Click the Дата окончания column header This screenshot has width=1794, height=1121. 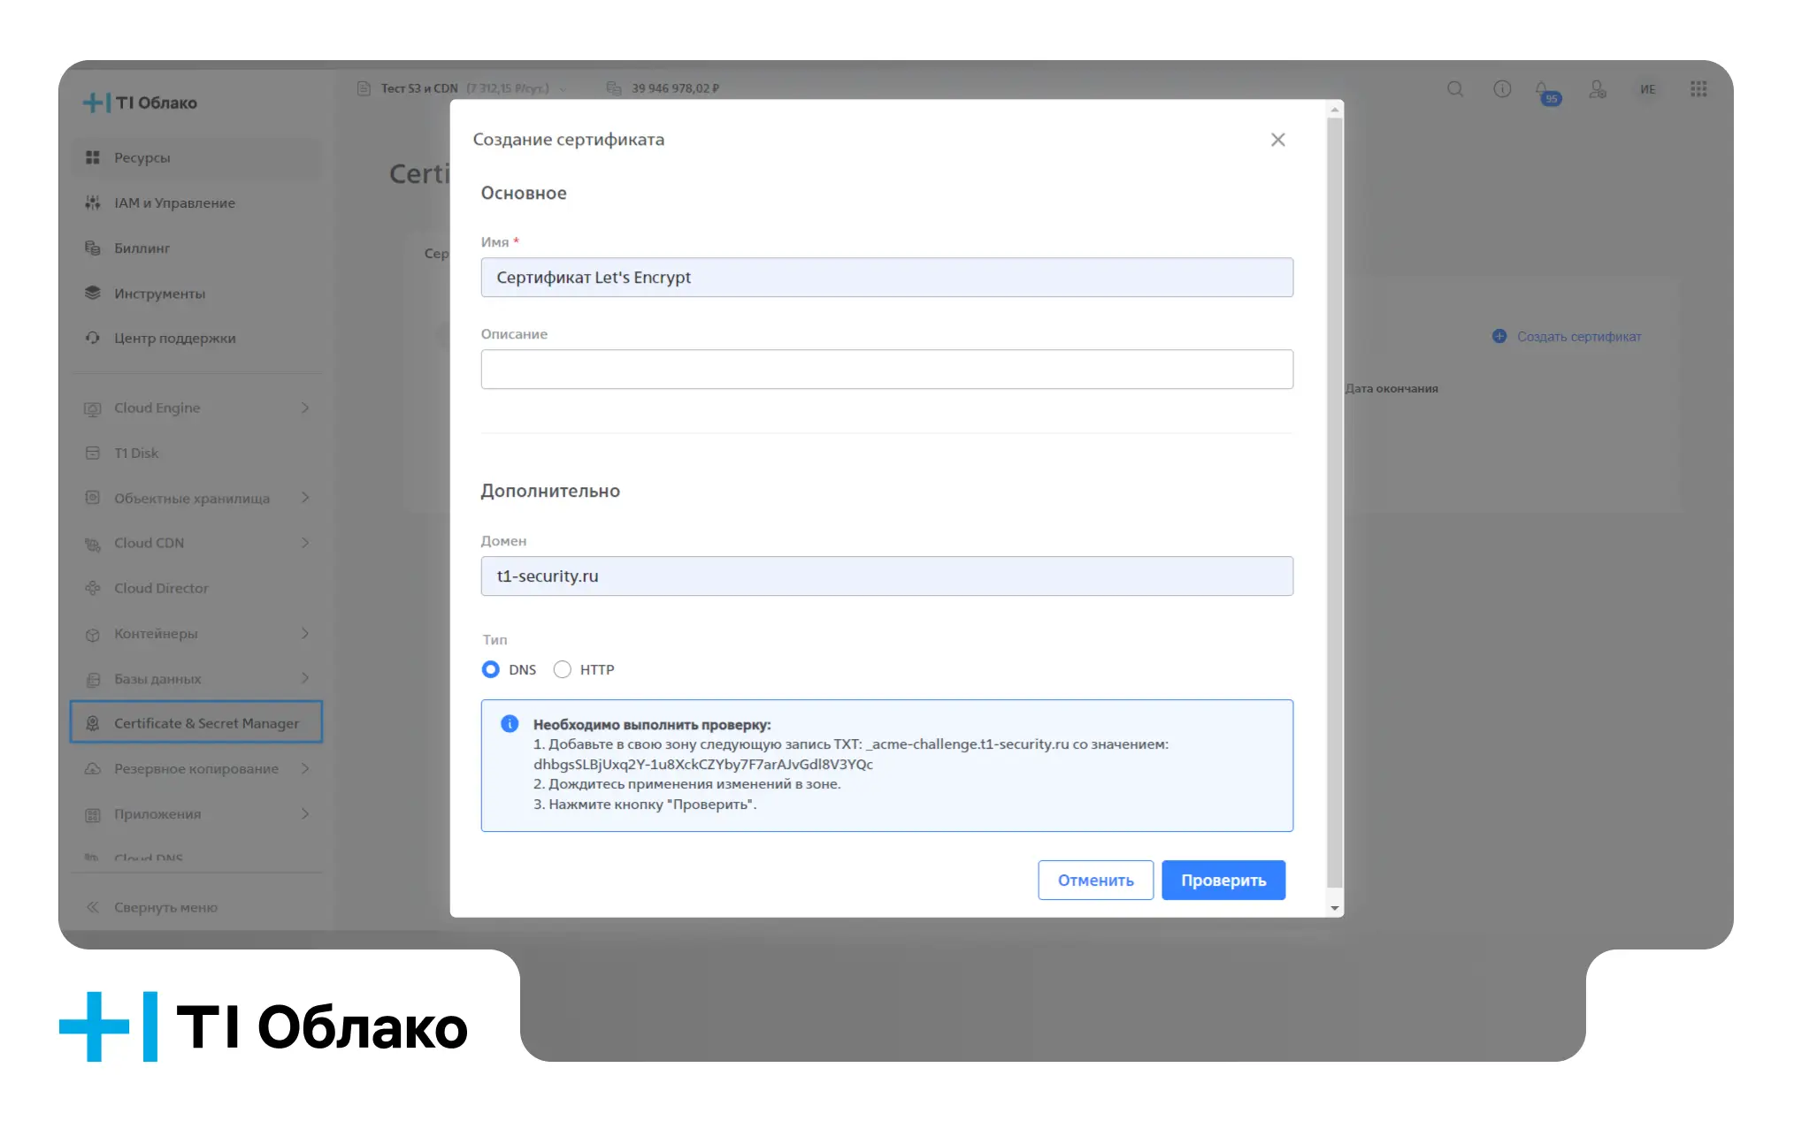tap(1391, 388)
